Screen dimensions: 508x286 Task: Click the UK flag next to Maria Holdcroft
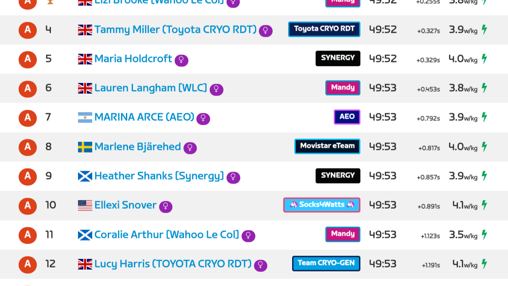(85, 59)
